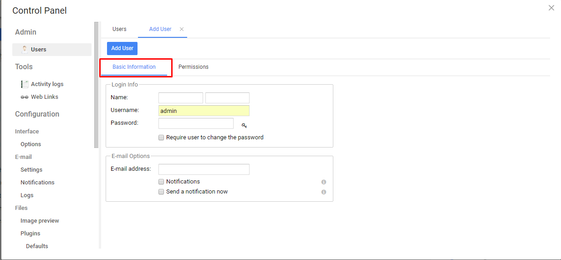Image resolution: width=561 pixels, height=260 pixels.
Task: Check Send a notification now
Action: pyautogui.click(x=161, y=192)
